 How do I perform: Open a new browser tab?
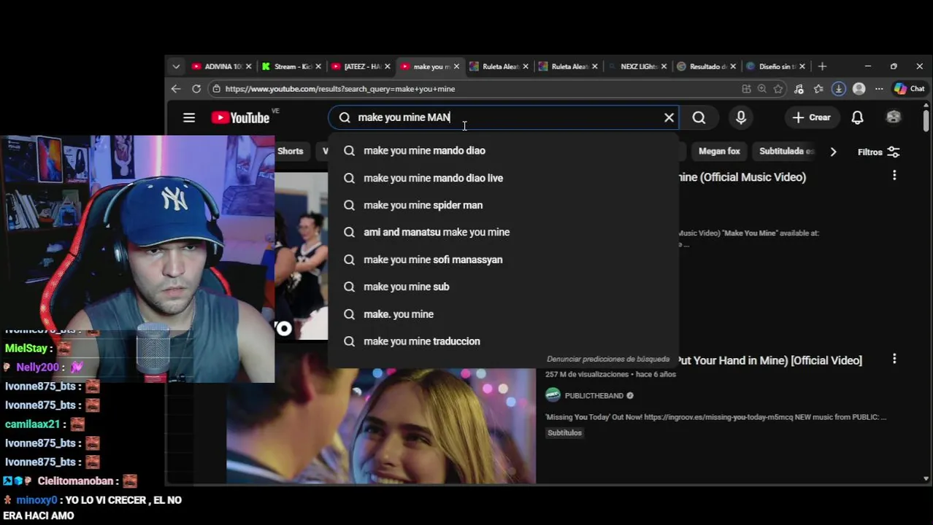[x=822, y=66]
